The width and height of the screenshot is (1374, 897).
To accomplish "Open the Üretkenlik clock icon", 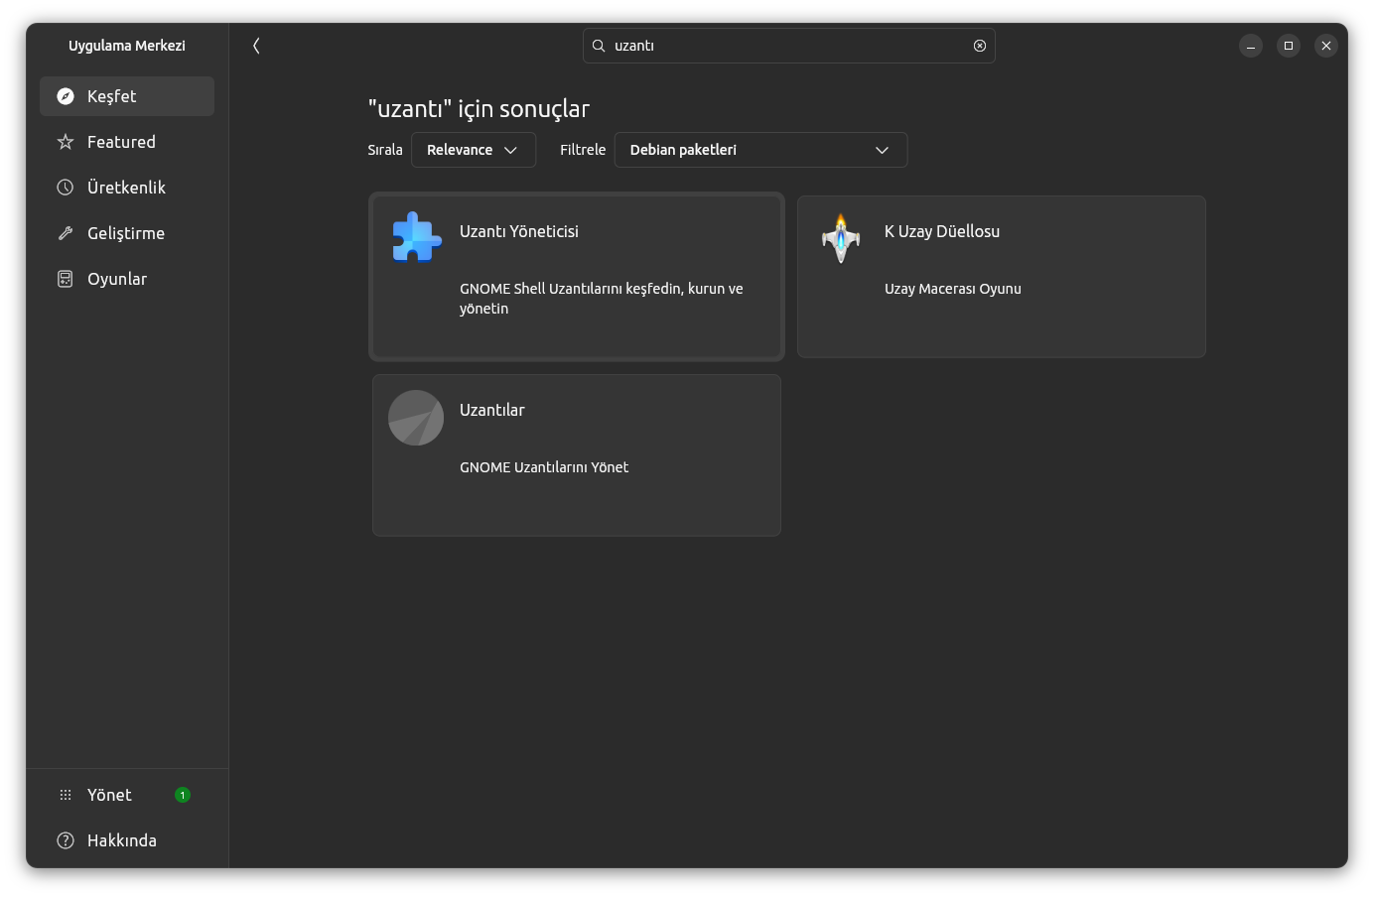I will click(66, 188).
